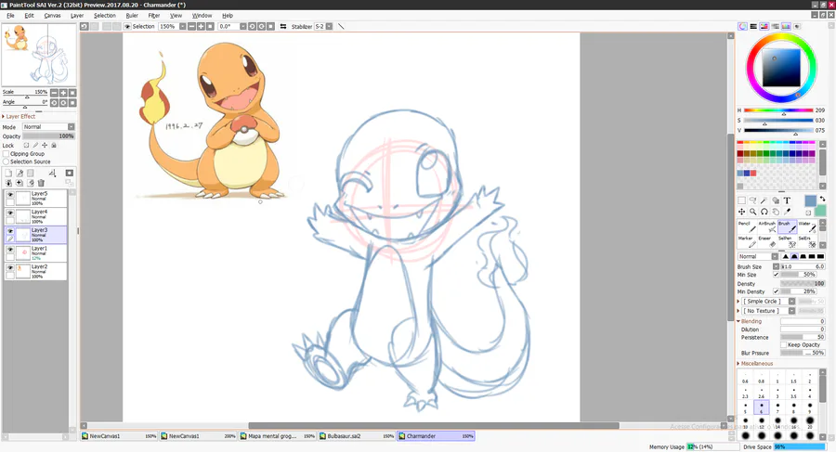Viewport: 836px width, 452px height.
Task: Select the Water brush tool
Action: tap(806, 226)
